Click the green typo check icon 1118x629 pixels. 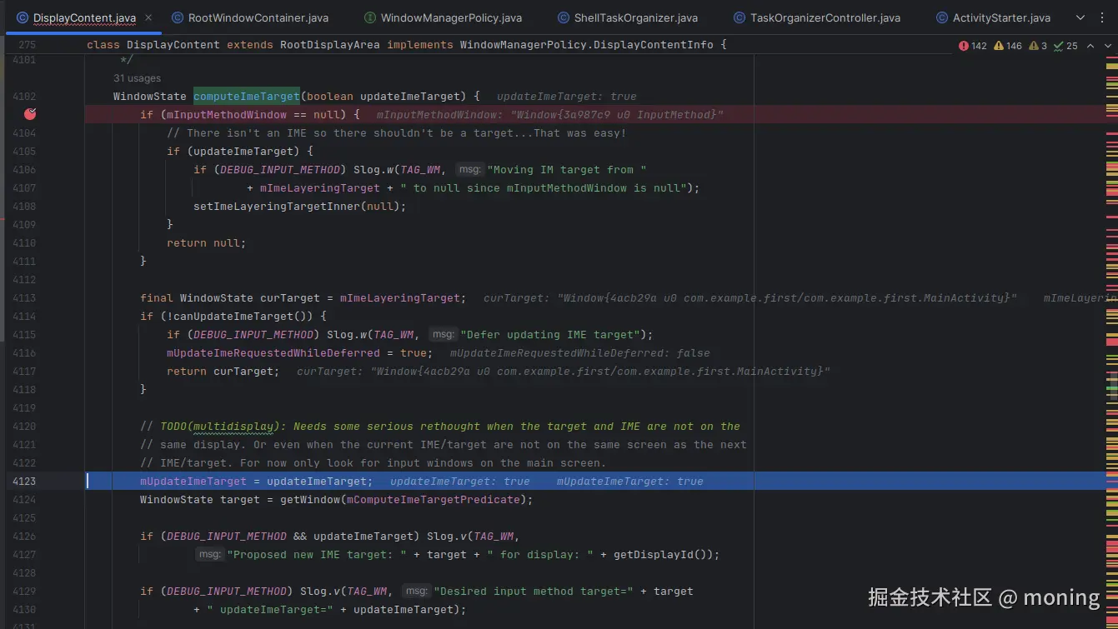(x=1058, y=46)
